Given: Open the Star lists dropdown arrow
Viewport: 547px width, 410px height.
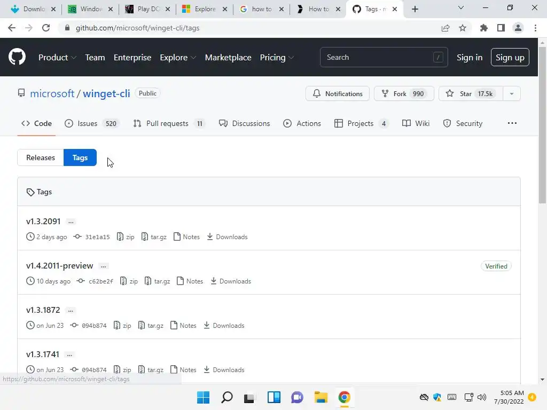Looking at the screenshot, I should 511,93.
